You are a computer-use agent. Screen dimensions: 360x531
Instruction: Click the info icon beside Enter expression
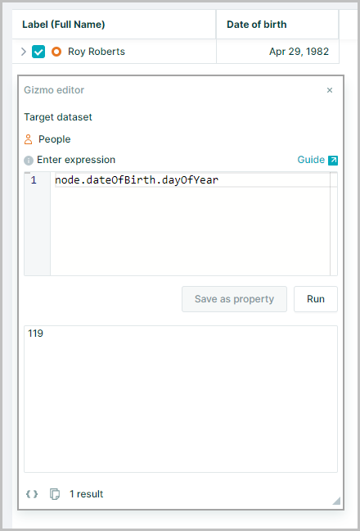click(x=29, y=160)
